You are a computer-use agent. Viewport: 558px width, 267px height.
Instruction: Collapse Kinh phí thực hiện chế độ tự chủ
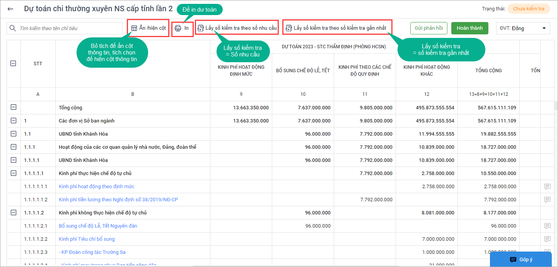[x=14, y=173]
